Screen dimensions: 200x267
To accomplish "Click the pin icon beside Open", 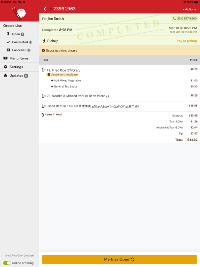I will 8,34.
